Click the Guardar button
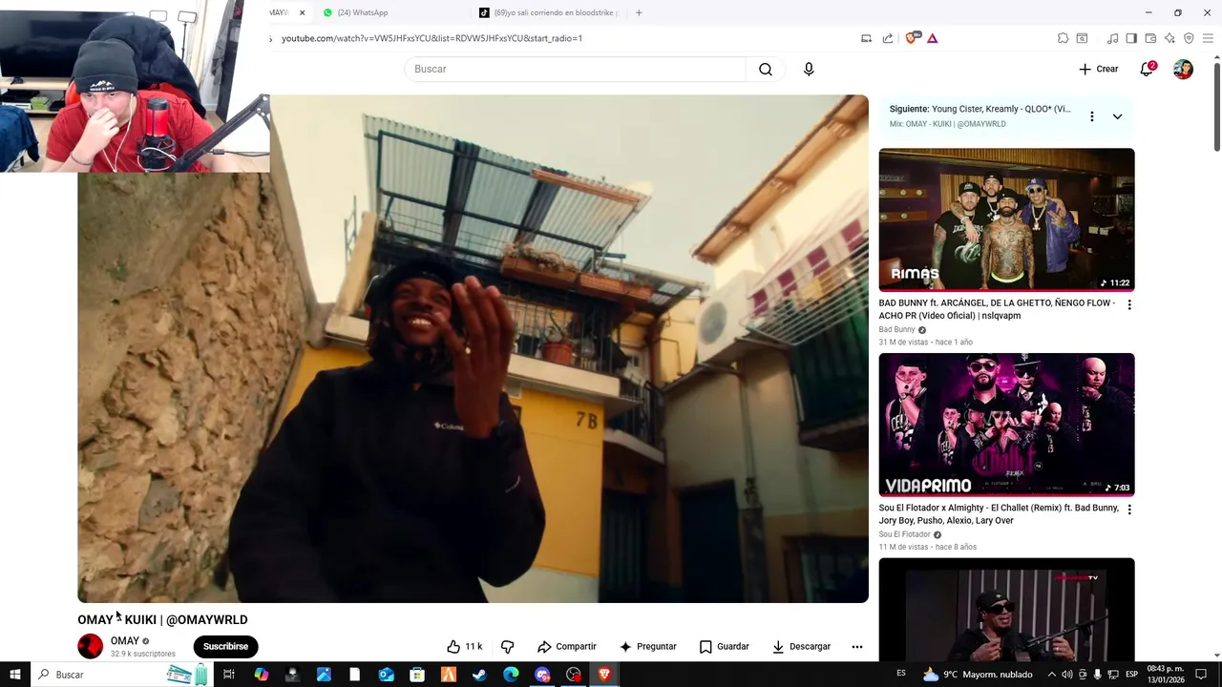 point(725,646)
